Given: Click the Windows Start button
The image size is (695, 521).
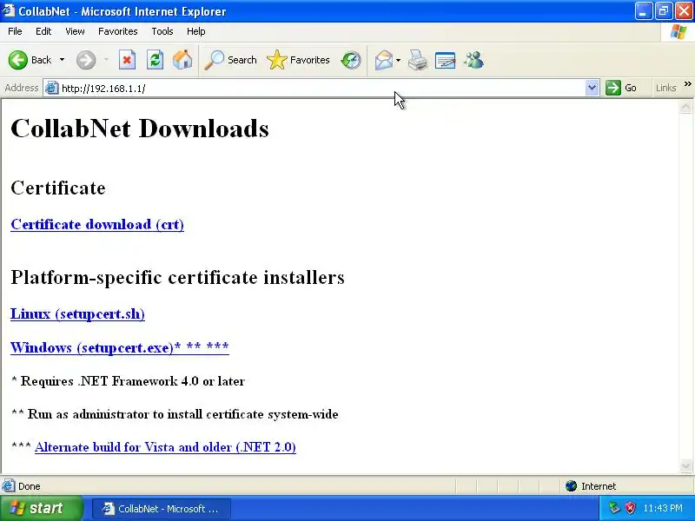Looking at the screenshot, I should [x=42, y=508].
